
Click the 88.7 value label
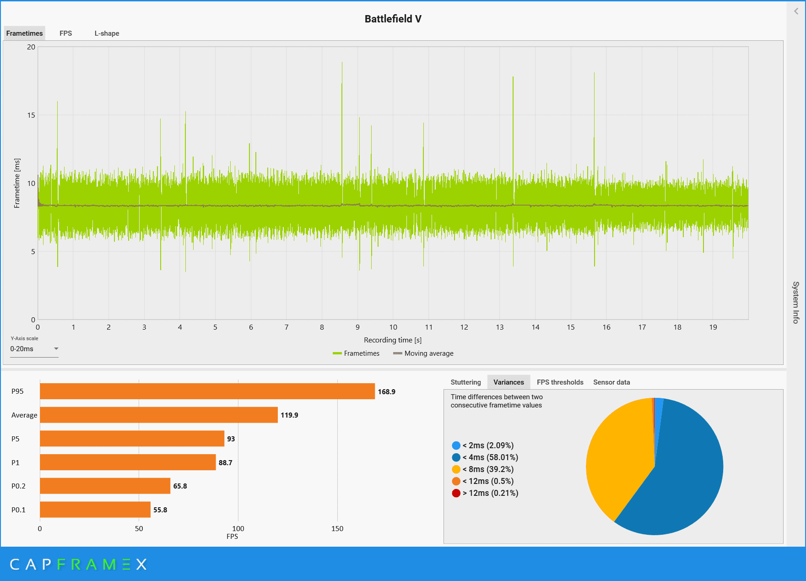[x=226, y=463]
